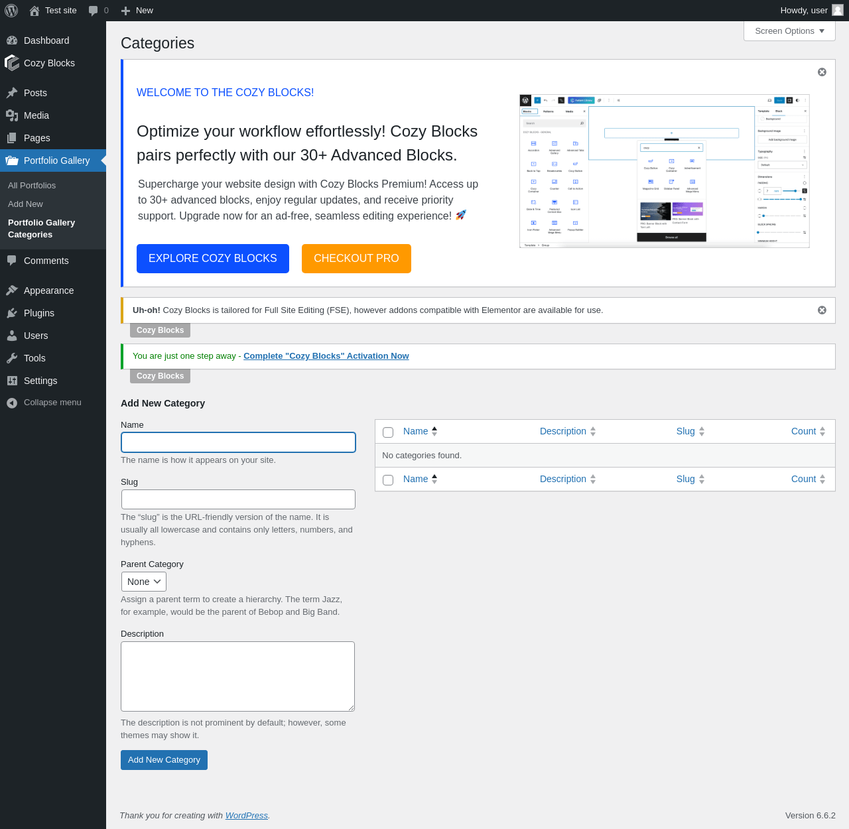
Task: Click the plus New icon in admin bar
Action: click(x=125, y=11)
